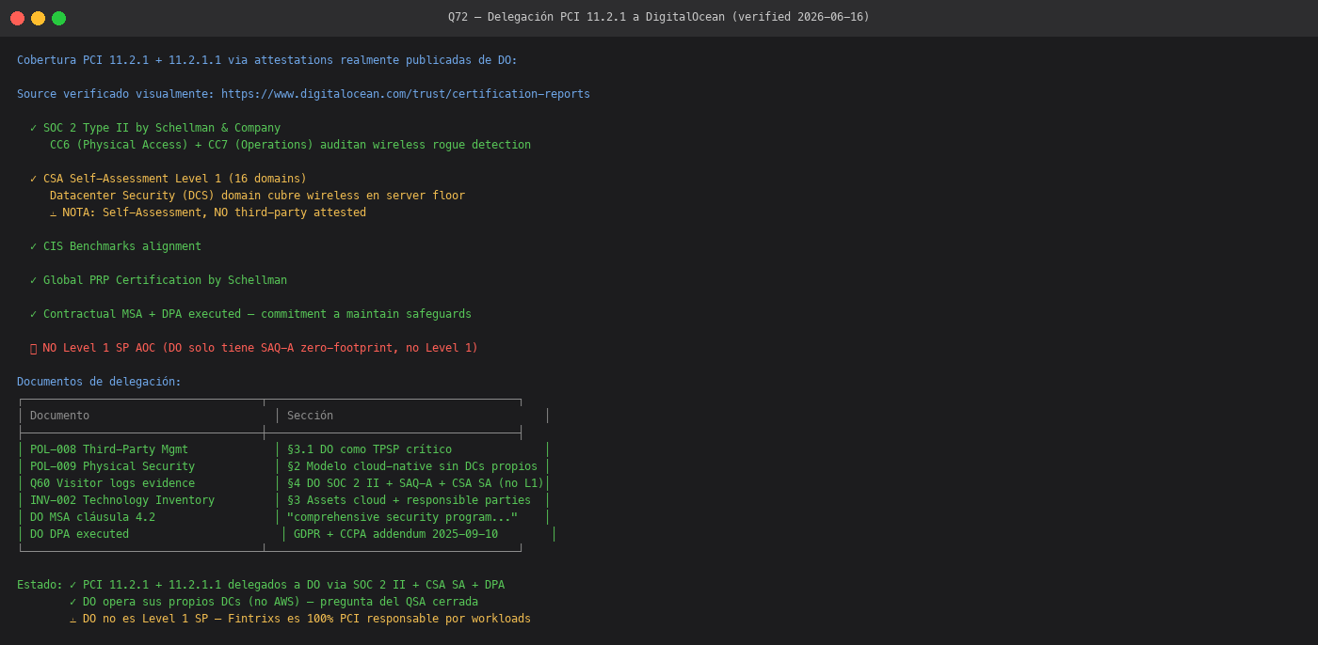Click the 'DO MSA cláusula 4.2' cell
The width and height of the screenshot is (1318, 645).
[x=92, y=517]
